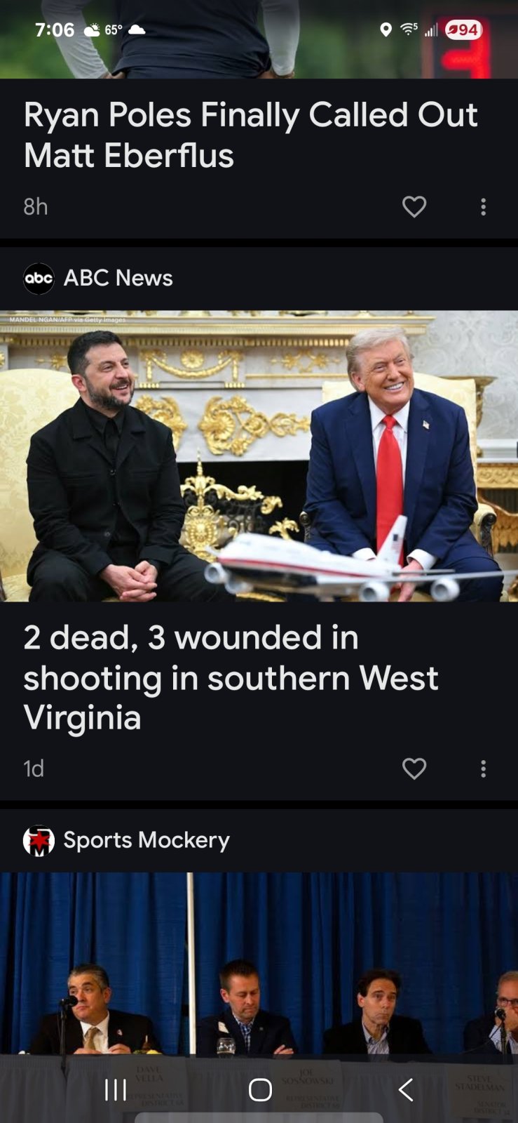Open more options for Ryan Poles article
518x1123 pixels.
483,206
